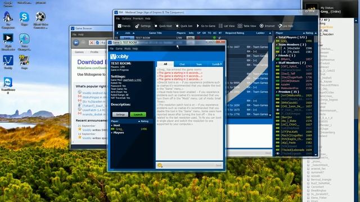Click Settings button in game room

click(120, 114)
